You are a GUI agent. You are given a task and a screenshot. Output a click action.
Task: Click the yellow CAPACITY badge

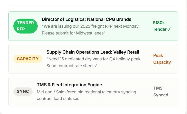pos(28,59)
